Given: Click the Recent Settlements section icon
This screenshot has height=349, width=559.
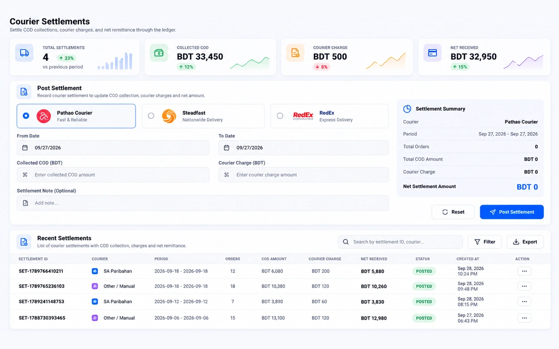Looking at the screenshot, I should tap(24, 242).
